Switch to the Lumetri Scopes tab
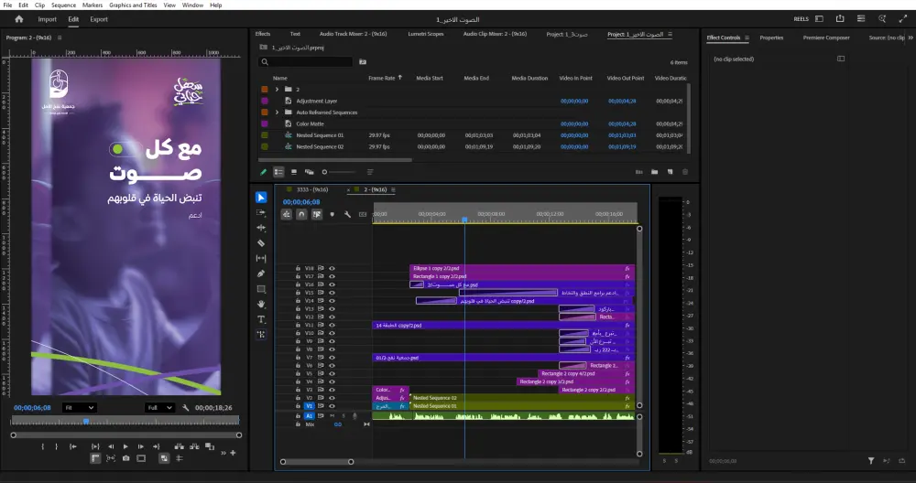The image size is (916, 483). pyautogui.click(x=423, y=34)
